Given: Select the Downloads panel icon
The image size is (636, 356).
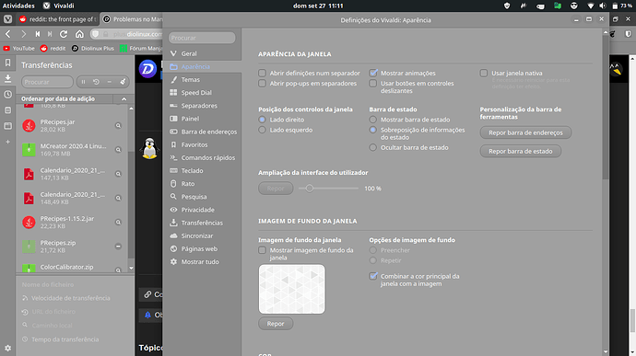Looking at the screenshot, I should [7, 78].
